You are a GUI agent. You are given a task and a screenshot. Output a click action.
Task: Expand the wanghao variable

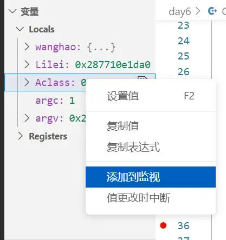click(27, 47)
